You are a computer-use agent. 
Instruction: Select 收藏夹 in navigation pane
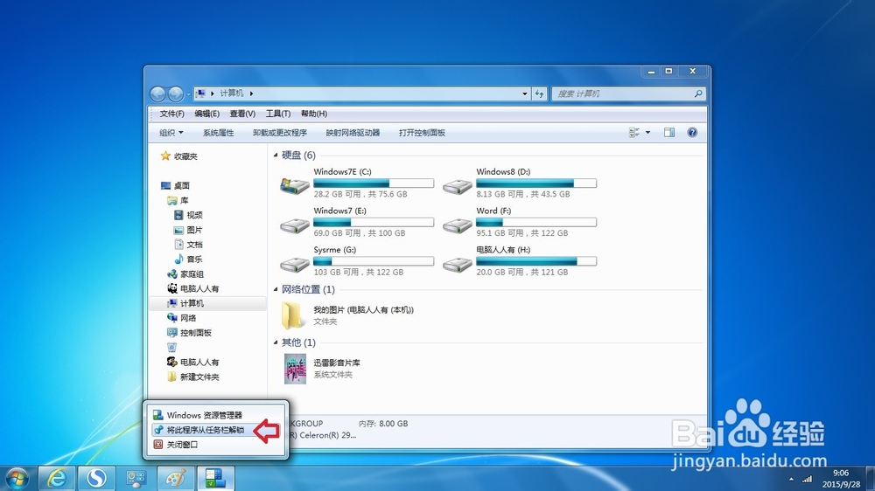185,156
